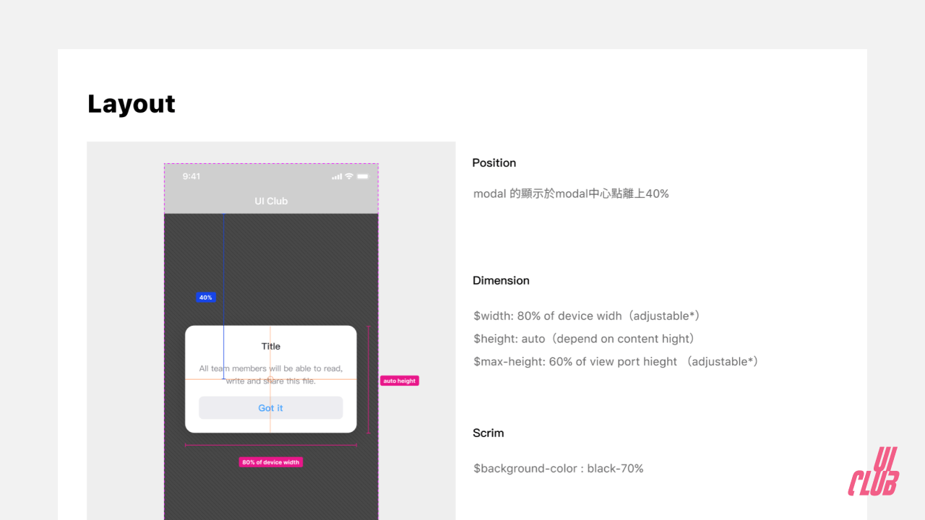Click the pink auto height label badge
The width and height of the screenshot is (925, 520).
click(399, 381)
